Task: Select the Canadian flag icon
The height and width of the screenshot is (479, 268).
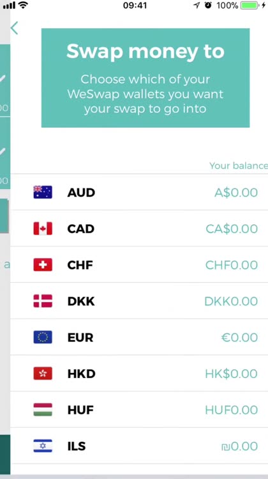Action: point(43,229)
